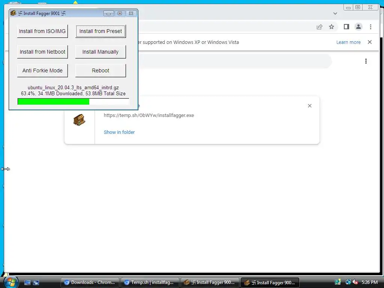Restore down the Chrome window
Viewport: 384px width, 288px height.
coord(358,7)
